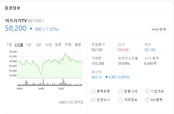Click the 재무정보 pie chart icon
The width and height of the screenshot is (174, 114).
[120, 100]
